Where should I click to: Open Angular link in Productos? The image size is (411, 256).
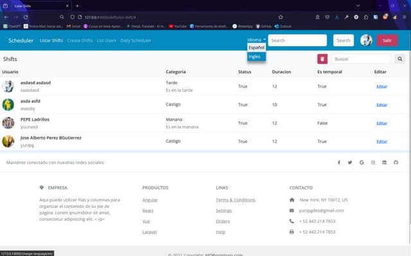150,200
